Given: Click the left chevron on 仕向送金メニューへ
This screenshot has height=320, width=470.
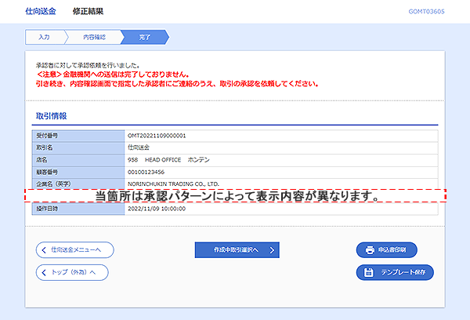Looking at the screenshot, I should (x=44, y=249).
